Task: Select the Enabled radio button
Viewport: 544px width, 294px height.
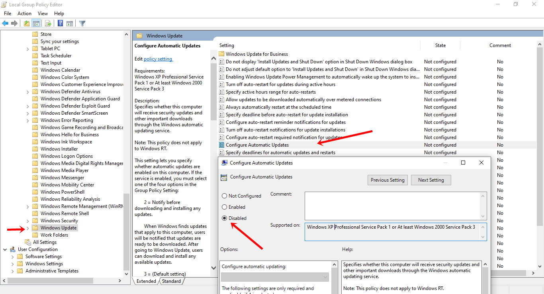Action: 225,207
